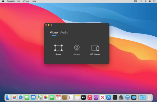Open News from the Dock
The width and height of the screenshot is (157, 102).
(102, 97)
